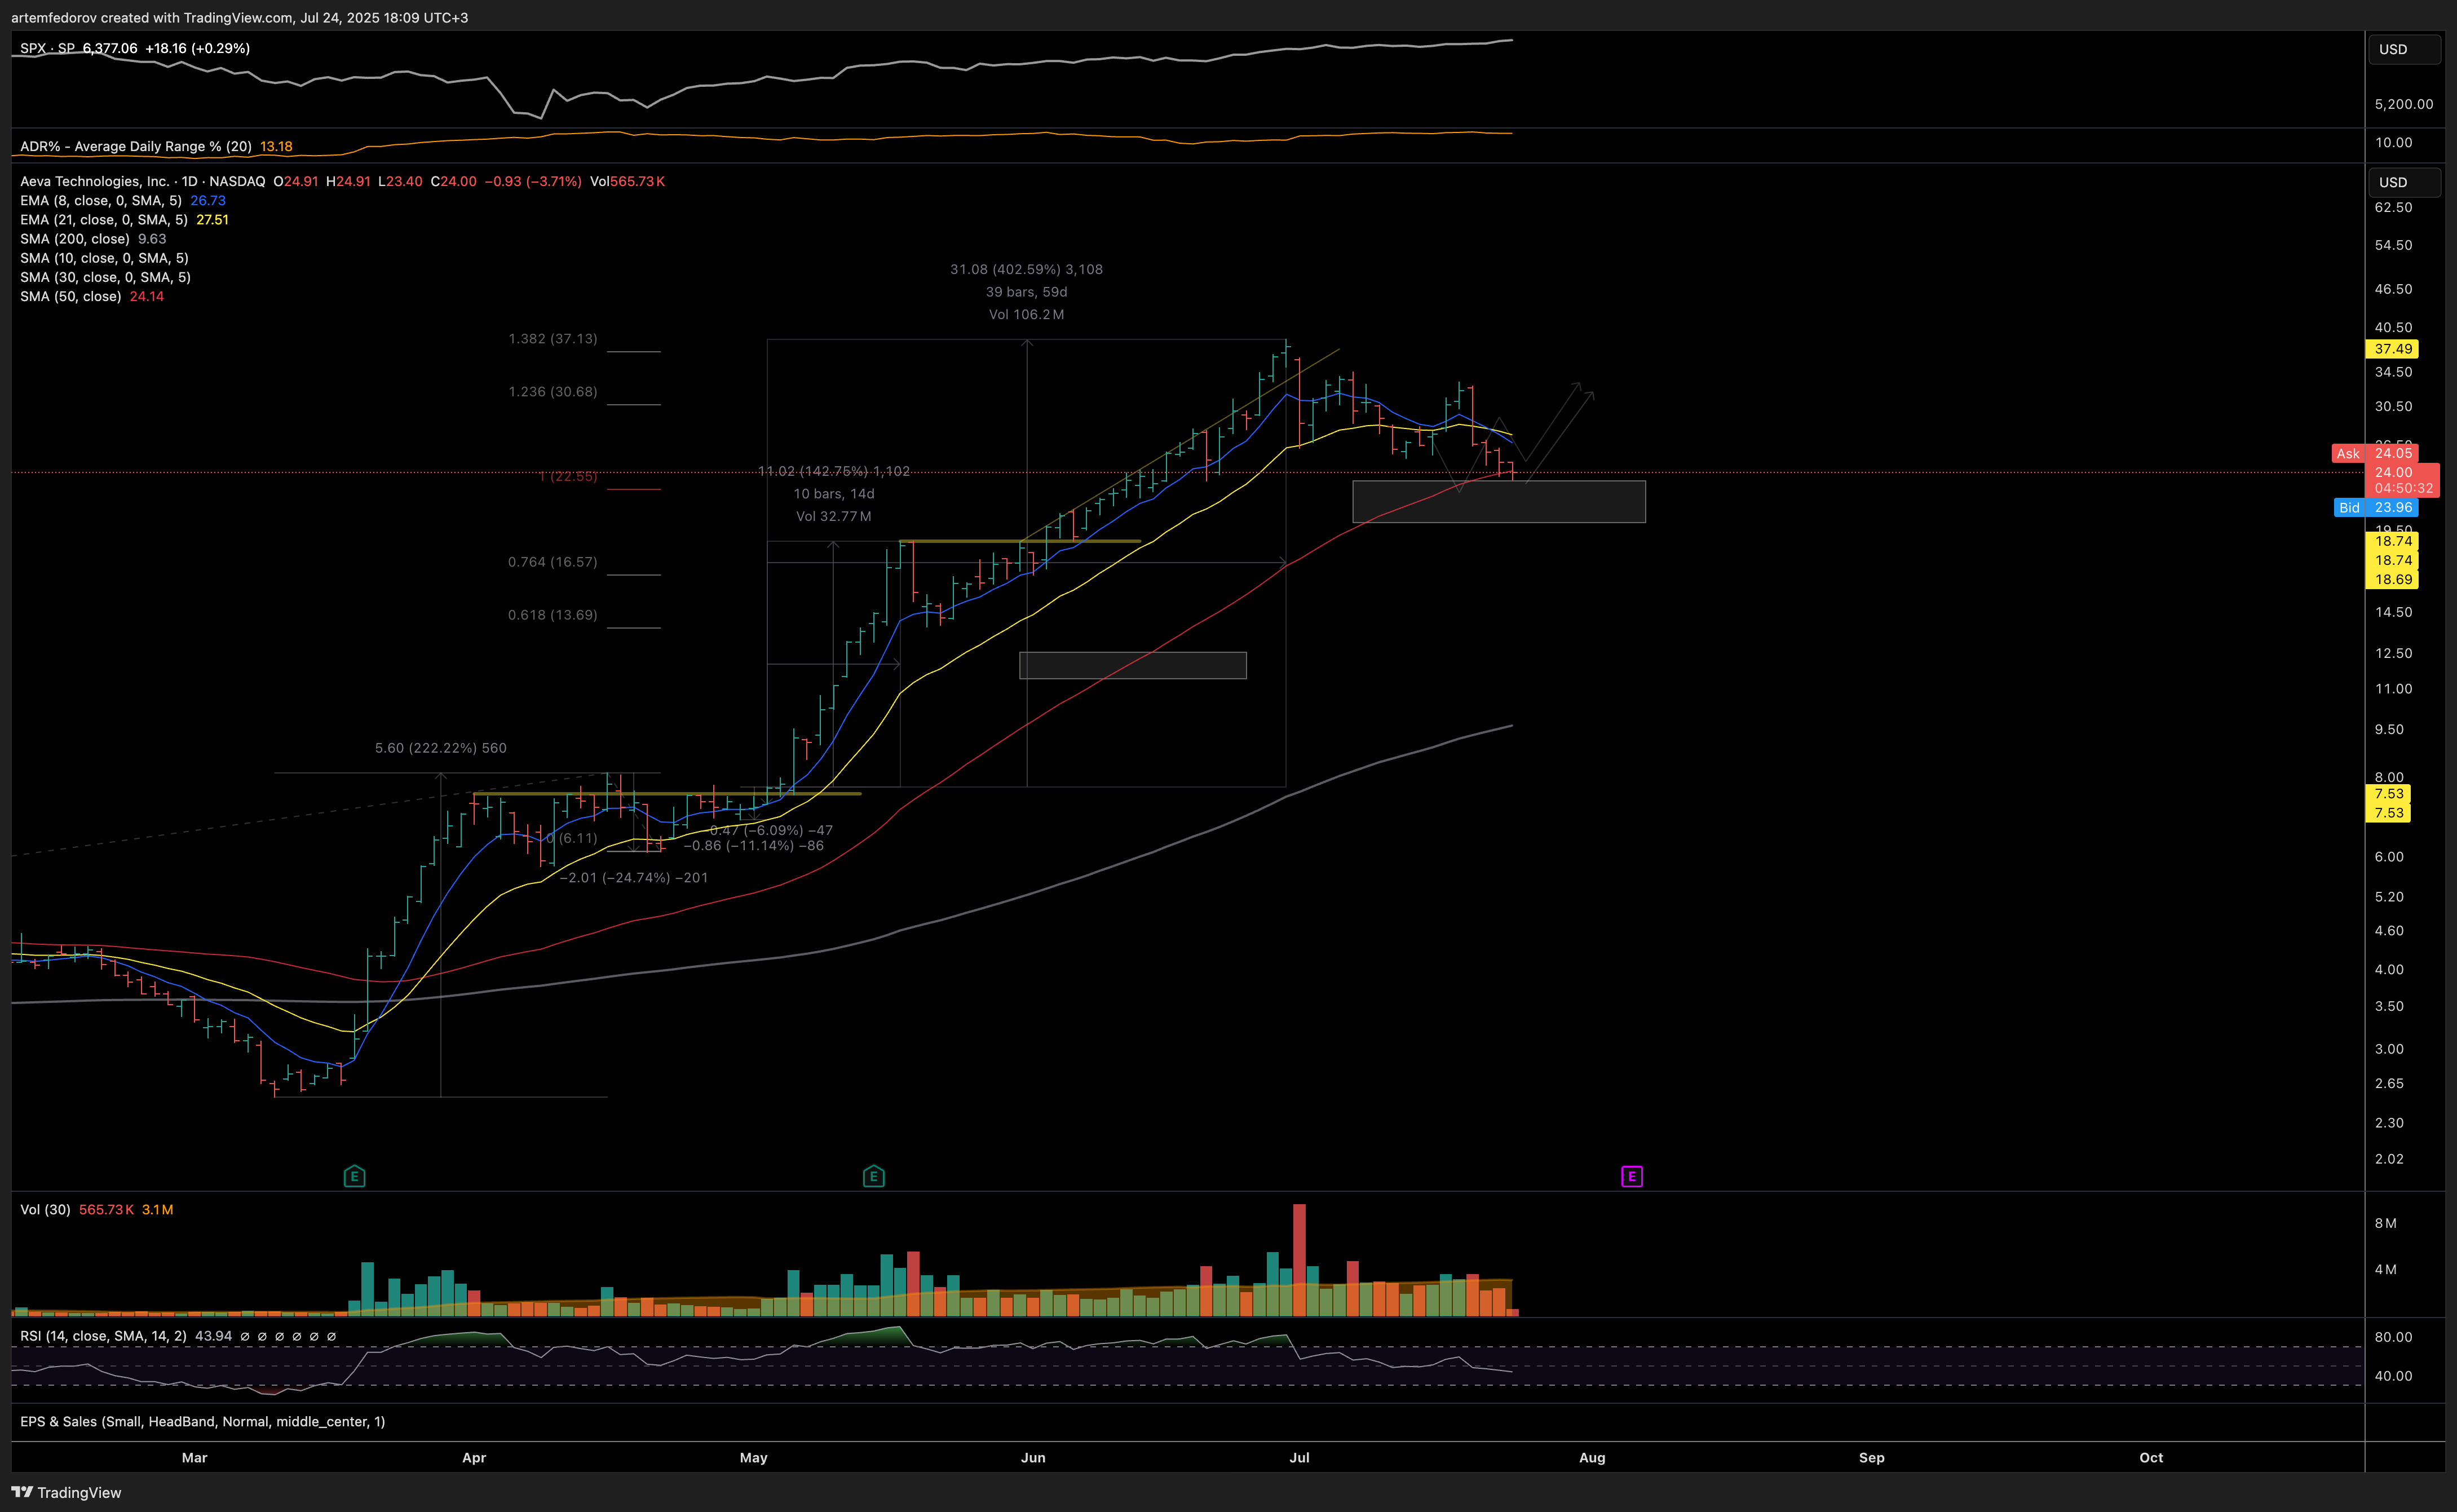Click the blue Bid 23.96 price label
Viewport: 2457px width, 1512px height.
coord(2377,507)
